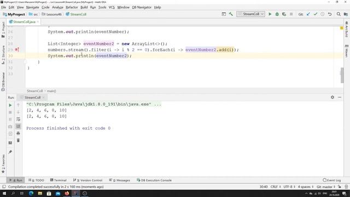Viewport: 350px width, 197px height.
Task: Click the editor vertical scrollbar thumb
Action: (342, 75)
